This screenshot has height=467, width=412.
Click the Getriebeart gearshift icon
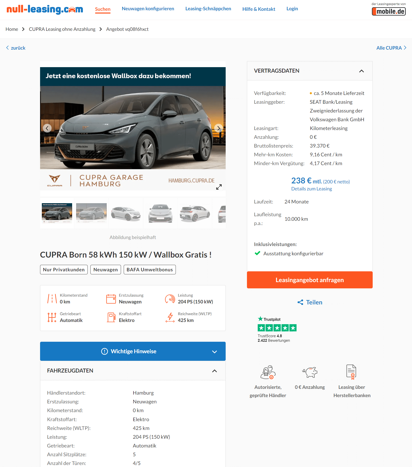52,317
